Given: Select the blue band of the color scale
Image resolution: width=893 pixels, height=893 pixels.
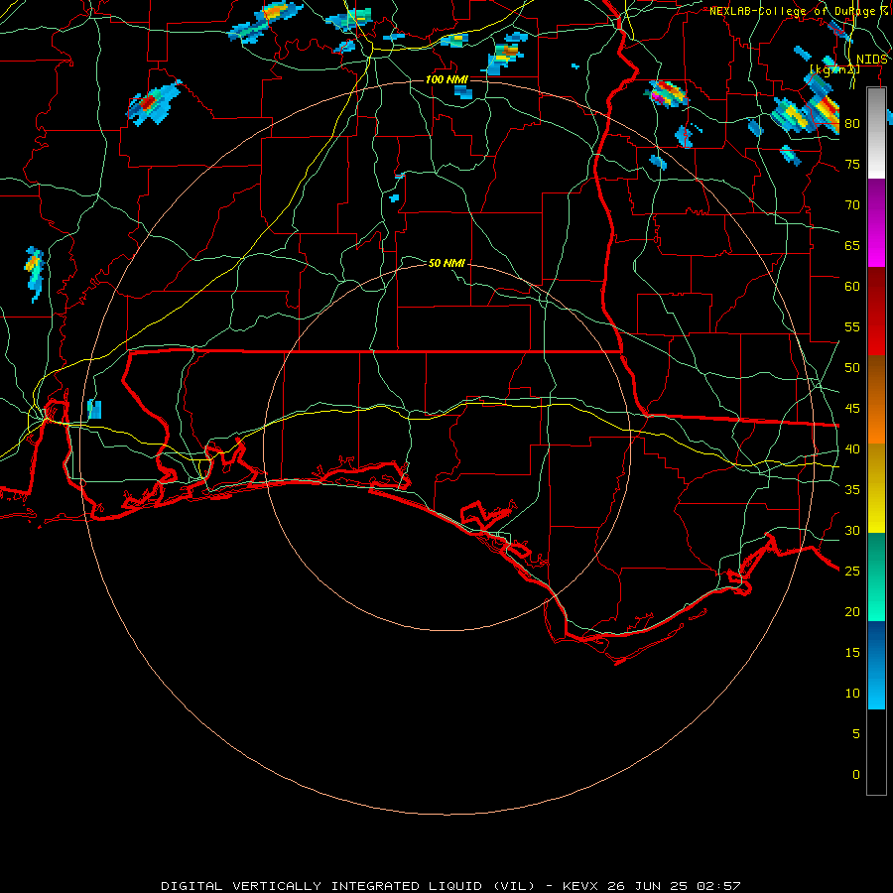Looking at the screenshot, I should point(876,665).
